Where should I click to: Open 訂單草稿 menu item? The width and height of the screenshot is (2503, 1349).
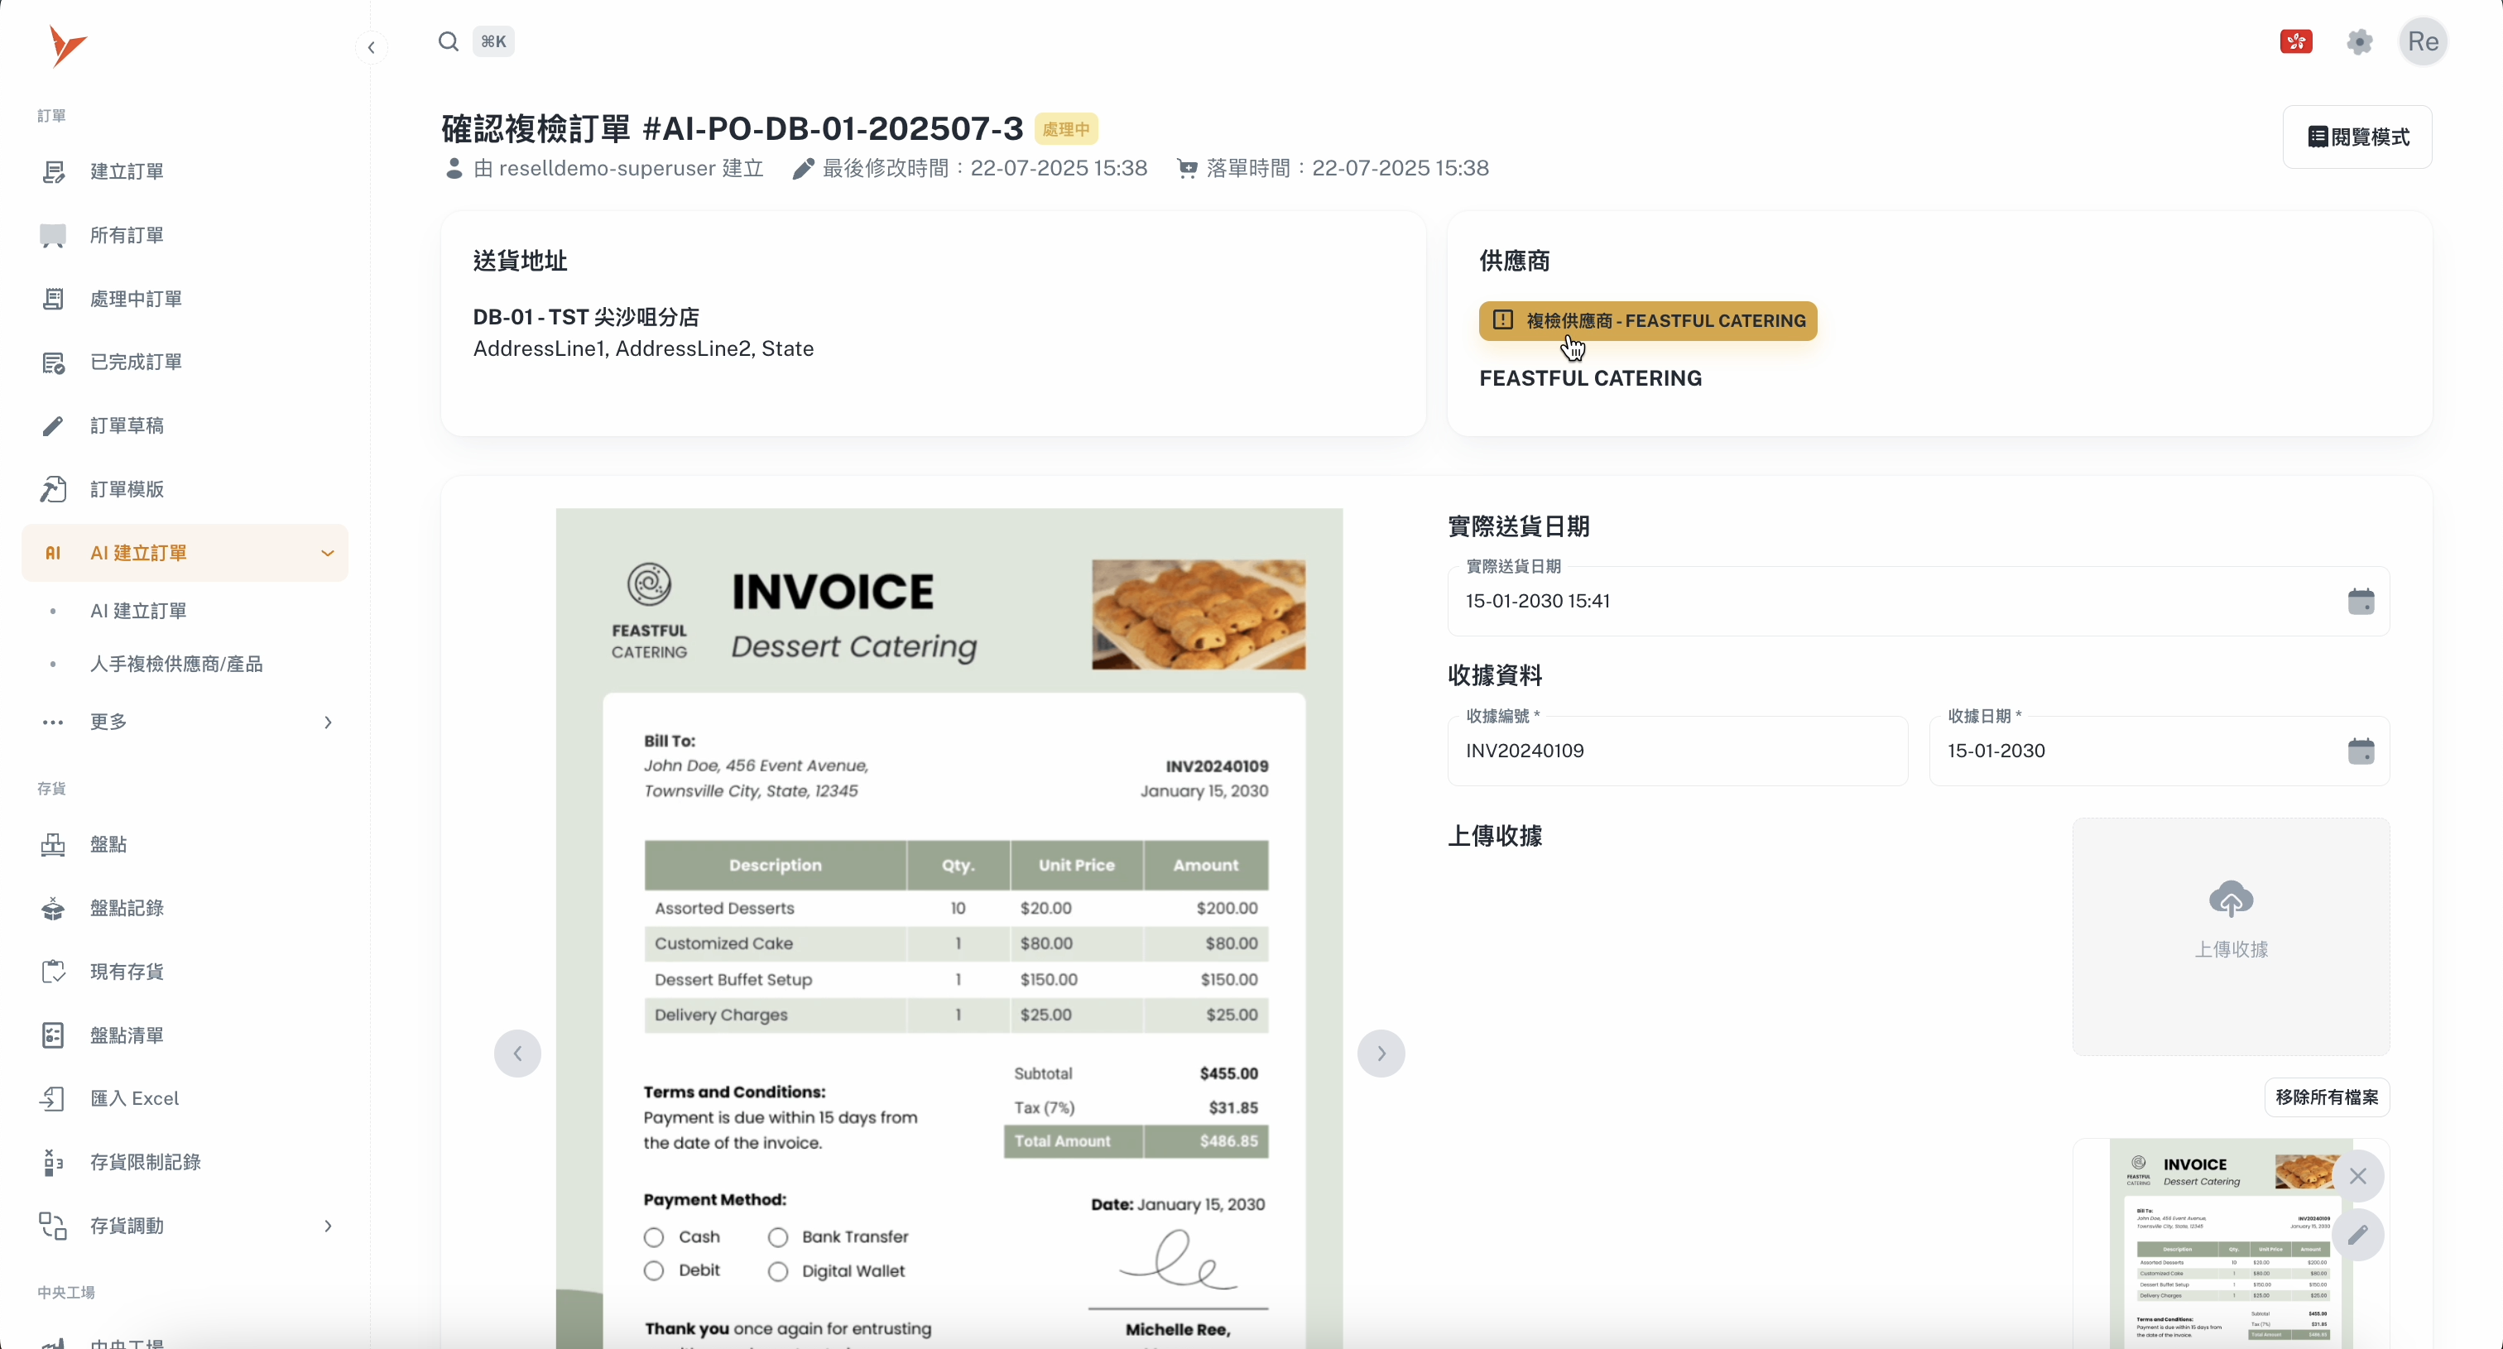185,426
